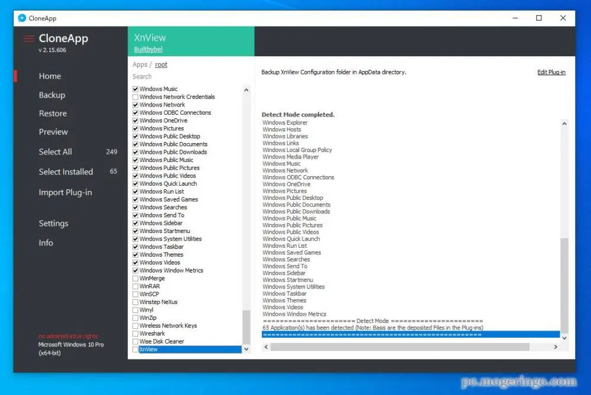Select the 'Windows Window Metrics' list entry
The image size is (591, 395).
(x=171, y=270)
